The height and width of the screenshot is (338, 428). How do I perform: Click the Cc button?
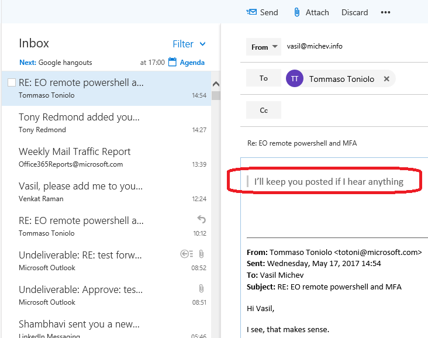click(x=264, y=110)
